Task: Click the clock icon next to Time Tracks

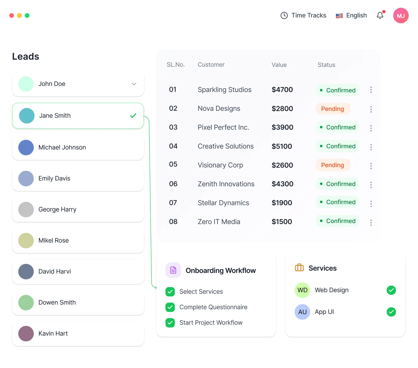Action: coord(284,15)
